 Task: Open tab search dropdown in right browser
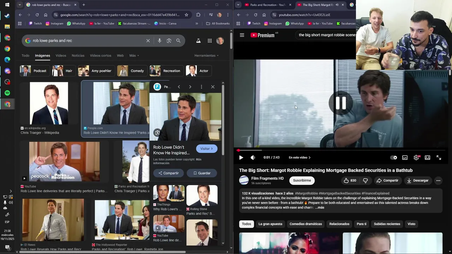pos(238,5)
